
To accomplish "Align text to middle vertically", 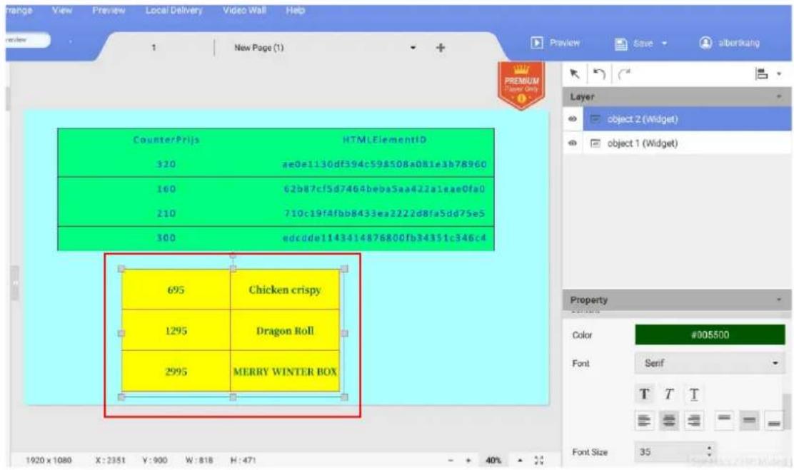I will pos(750,420).
